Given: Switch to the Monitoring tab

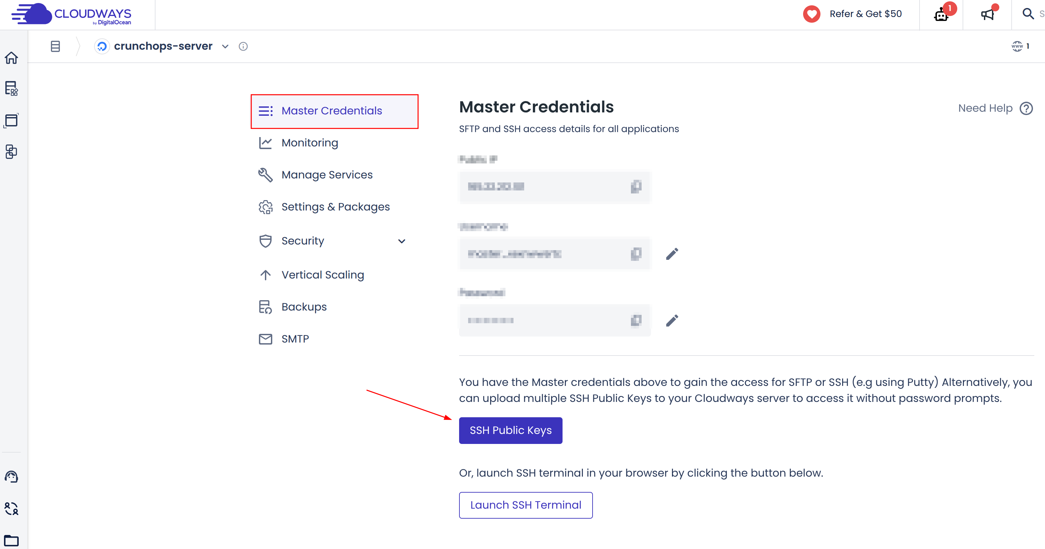Looking at the screenshot, I should (310, 143).
